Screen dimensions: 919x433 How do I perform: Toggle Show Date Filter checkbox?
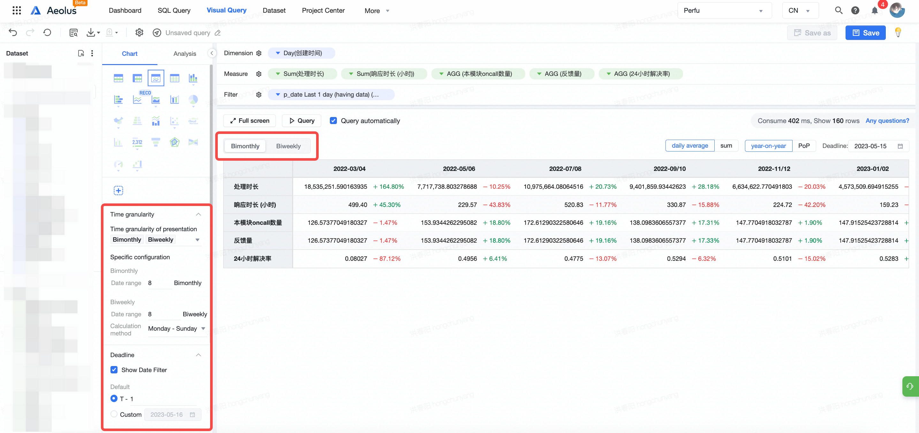pyautogui.click(x=114, y=370)
